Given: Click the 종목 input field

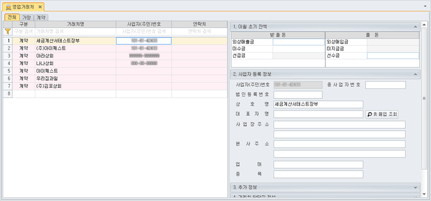Looking at the screenshot, I should pyautogui.click(x=318, y=174).
